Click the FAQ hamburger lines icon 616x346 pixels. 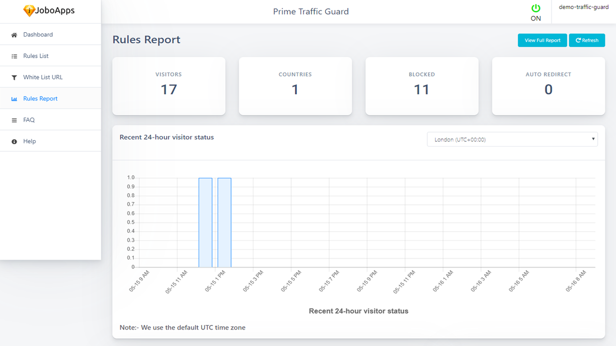(x=14, y=120)
